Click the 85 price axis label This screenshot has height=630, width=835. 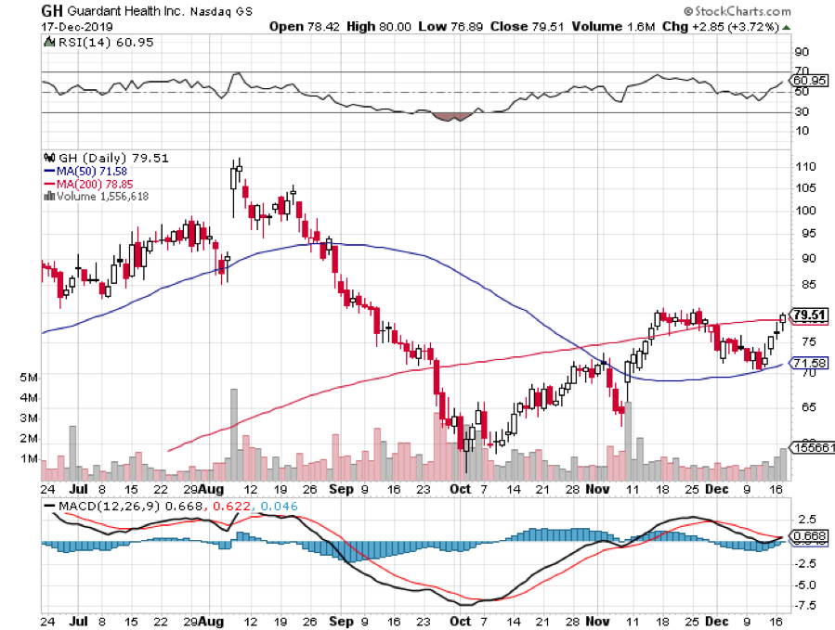[x=808, y=285]
